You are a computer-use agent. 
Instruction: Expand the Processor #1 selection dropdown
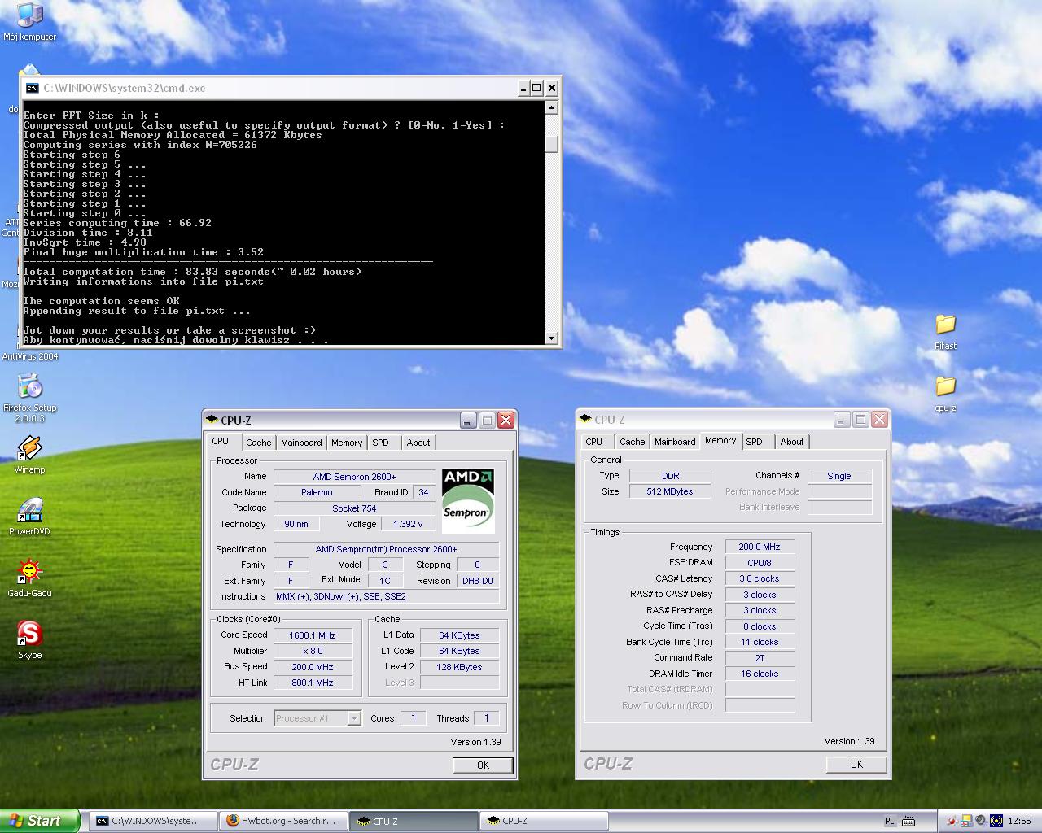pyautogui.click(x=354, y=718)
